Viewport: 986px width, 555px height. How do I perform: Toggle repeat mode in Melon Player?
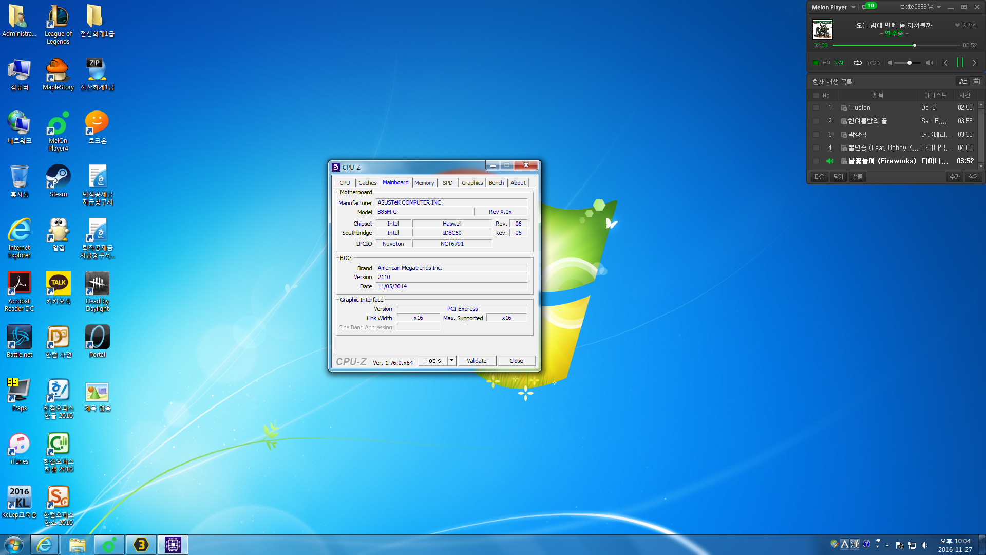click(857, 63)
